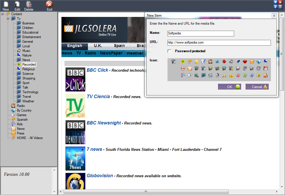Click the vertical scrollbar down arrow
285x195 pixels.
282,187
